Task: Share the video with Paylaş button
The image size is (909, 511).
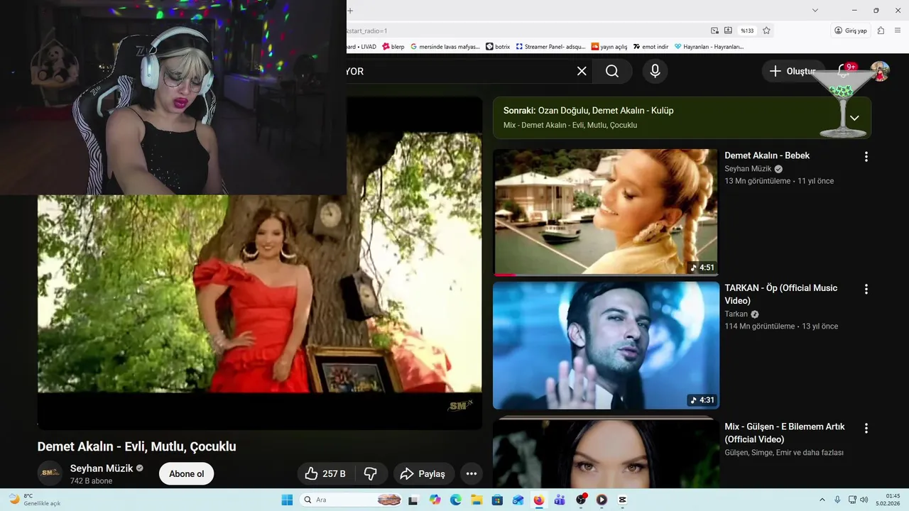Action: click(423, 473)
